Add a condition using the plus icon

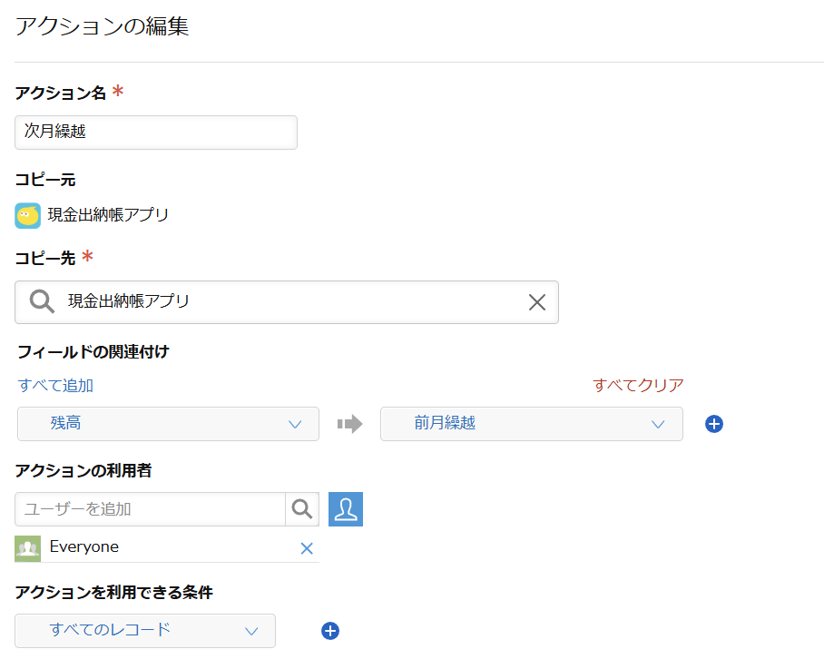pyautogui.click(x=329, y=630)
